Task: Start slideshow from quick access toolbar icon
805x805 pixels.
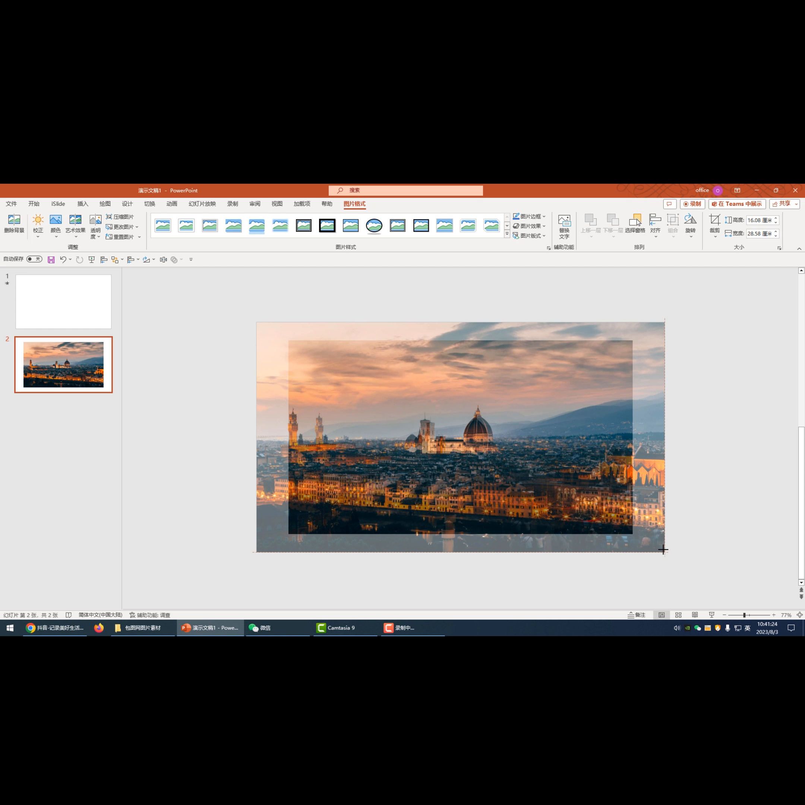Action: click(92, 260)
